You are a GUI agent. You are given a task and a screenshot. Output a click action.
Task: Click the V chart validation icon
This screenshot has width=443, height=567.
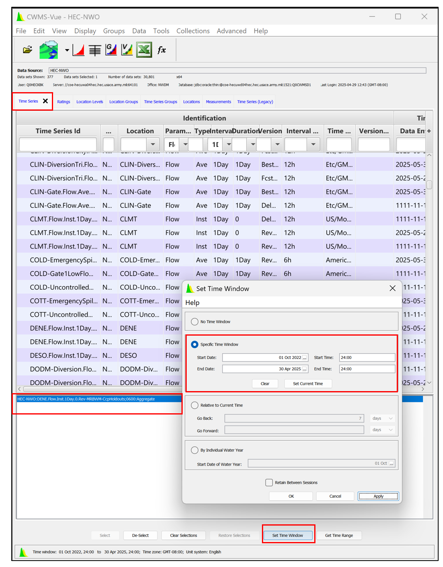127,50
